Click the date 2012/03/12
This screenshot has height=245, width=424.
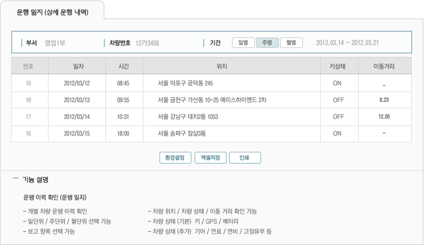[x=77, y=83]
